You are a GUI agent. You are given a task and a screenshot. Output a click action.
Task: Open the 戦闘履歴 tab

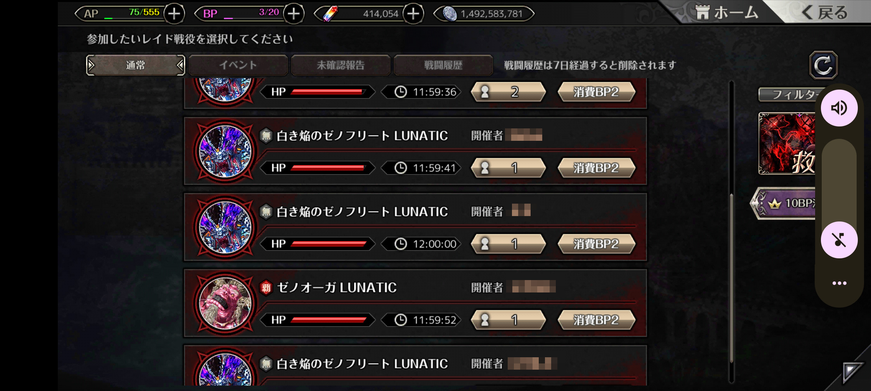pos(443,65)
